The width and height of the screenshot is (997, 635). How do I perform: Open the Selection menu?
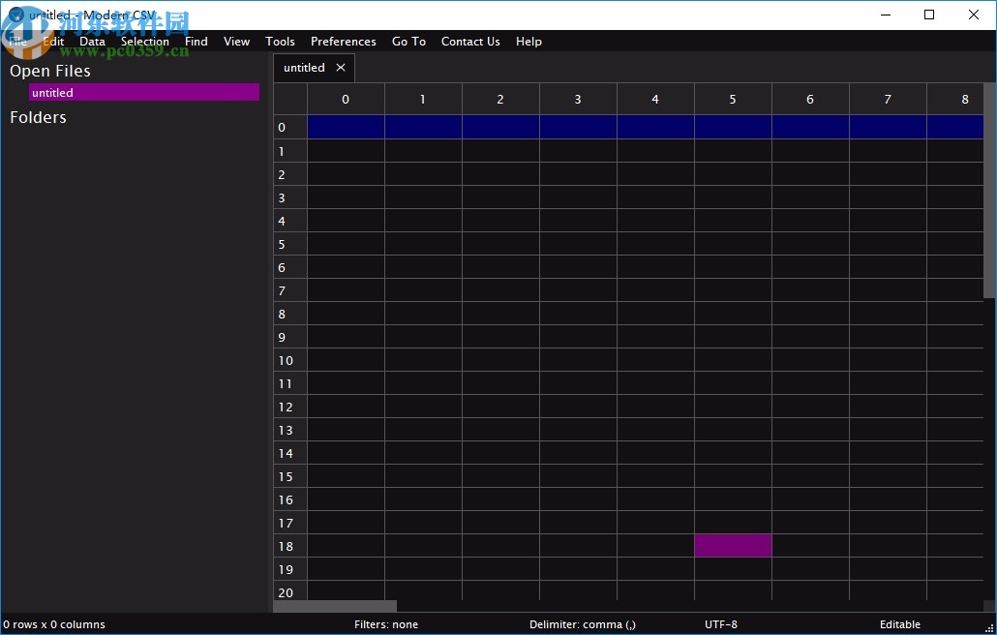(x=144, y=42)
